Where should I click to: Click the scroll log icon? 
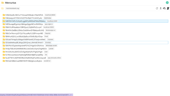(x=168, y=8)
